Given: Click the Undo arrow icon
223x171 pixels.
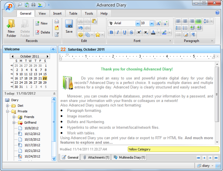Looking at the screenshot, I should point(80,28).
